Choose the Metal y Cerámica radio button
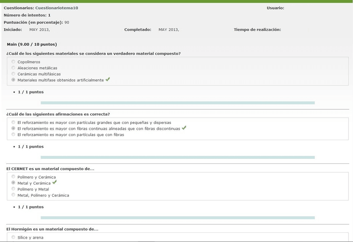The height and width of the screenshot is (242, 353). [x=13, y=183]
